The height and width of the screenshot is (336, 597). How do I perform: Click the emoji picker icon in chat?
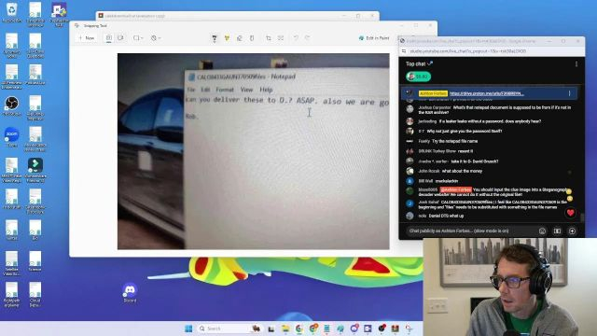tap(542, 231)
